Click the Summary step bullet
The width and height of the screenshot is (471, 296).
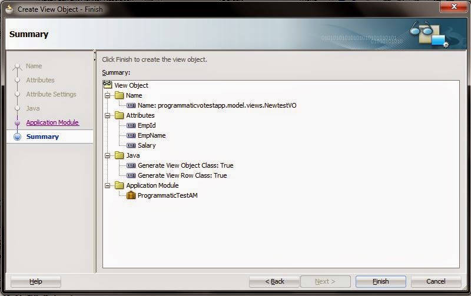[18, 137]
